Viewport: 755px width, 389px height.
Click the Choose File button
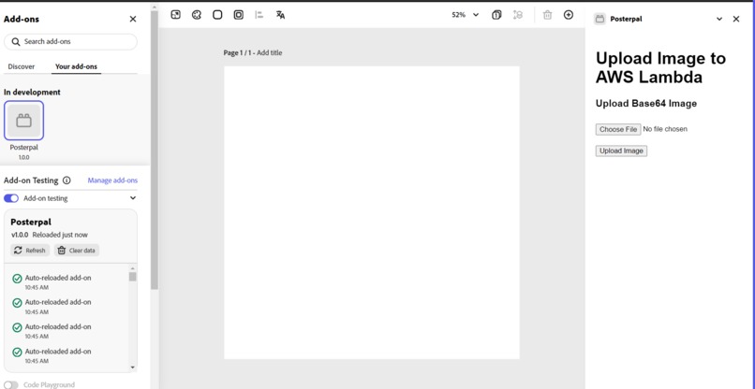618,129
